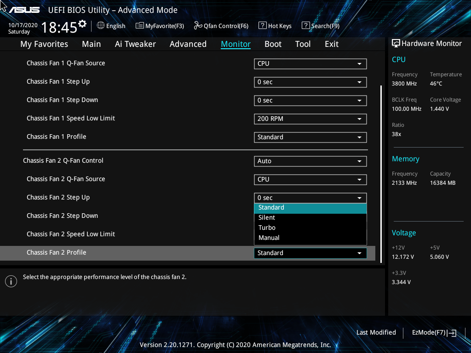Click Core Voltage 1.440 V value

(439, 108)
